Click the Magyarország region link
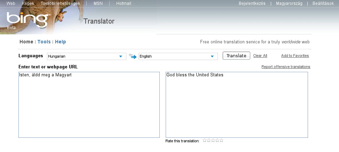Screen dimensions: 339x152 (289, 3)
